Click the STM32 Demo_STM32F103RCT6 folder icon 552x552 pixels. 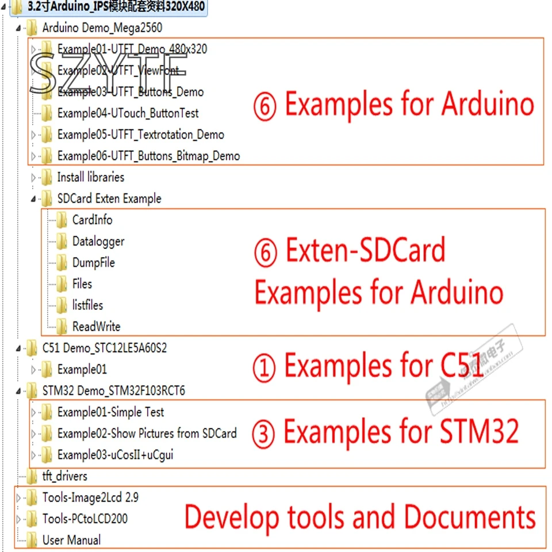click(32, 391)
